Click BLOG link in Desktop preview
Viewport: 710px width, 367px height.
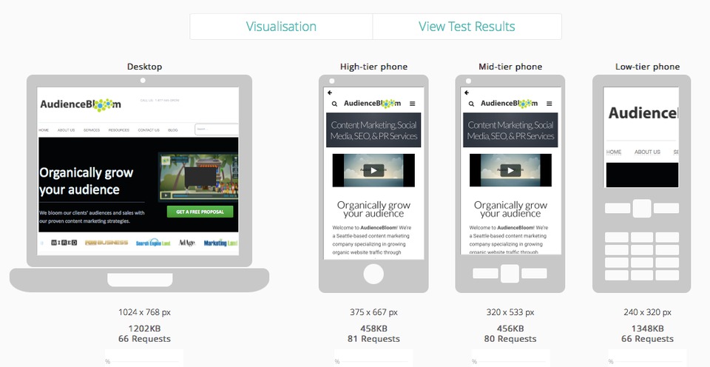(173, 130)
